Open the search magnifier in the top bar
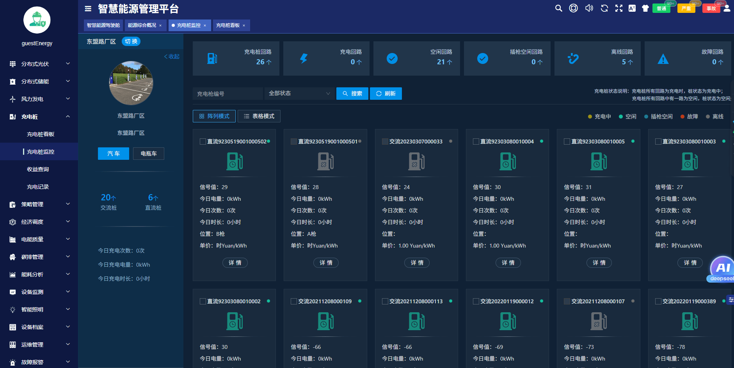734x368 pixels. pyautogui.click(x=559, y=8)
